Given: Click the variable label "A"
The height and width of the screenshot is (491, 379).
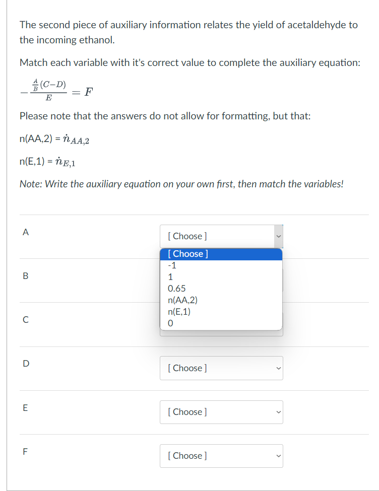Looking at the screenshot, I should pos(26,232).
